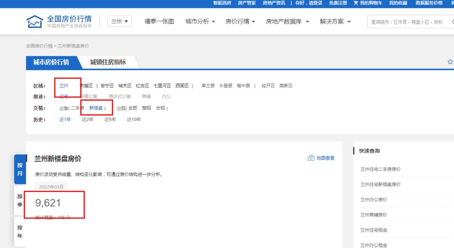
Task: Click the 免费注册 link
Action: click(x=338, y=3)
